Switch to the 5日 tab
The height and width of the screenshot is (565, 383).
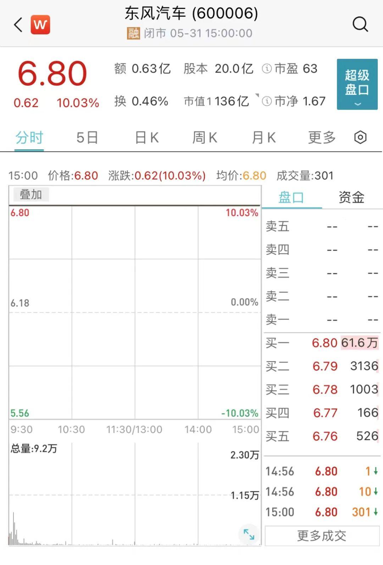coord(87,137)
